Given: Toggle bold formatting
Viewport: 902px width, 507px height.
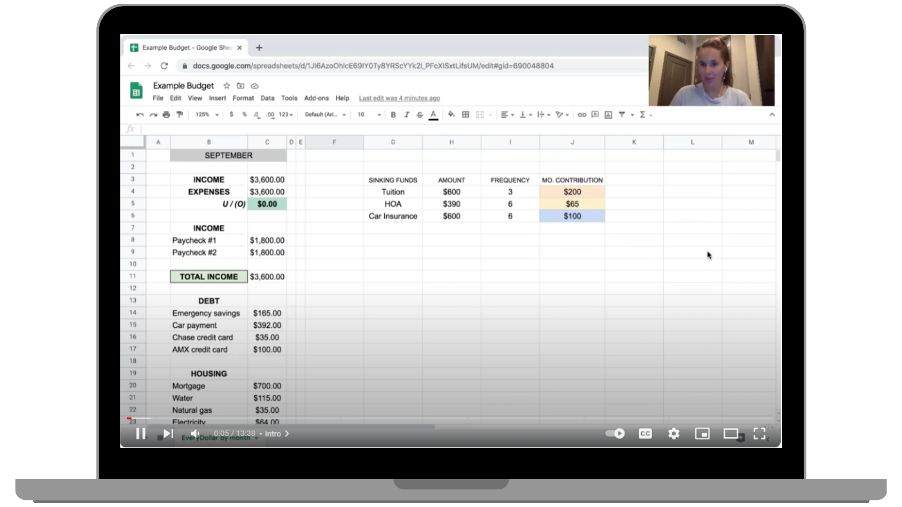Looking at the screenshot, I should (393, 115).
